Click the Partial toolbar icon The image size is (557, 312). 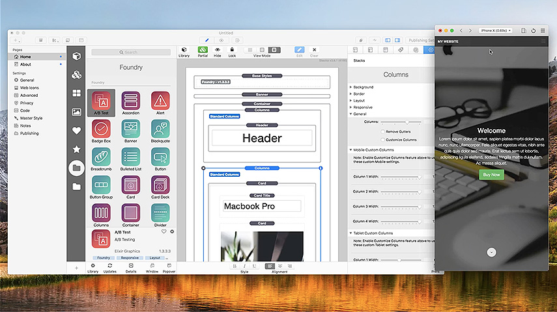[x=203, y=50]
